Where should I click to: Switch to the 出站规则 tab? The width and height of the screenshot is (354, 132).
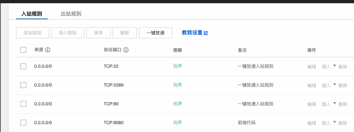click(x=71, y=14)
